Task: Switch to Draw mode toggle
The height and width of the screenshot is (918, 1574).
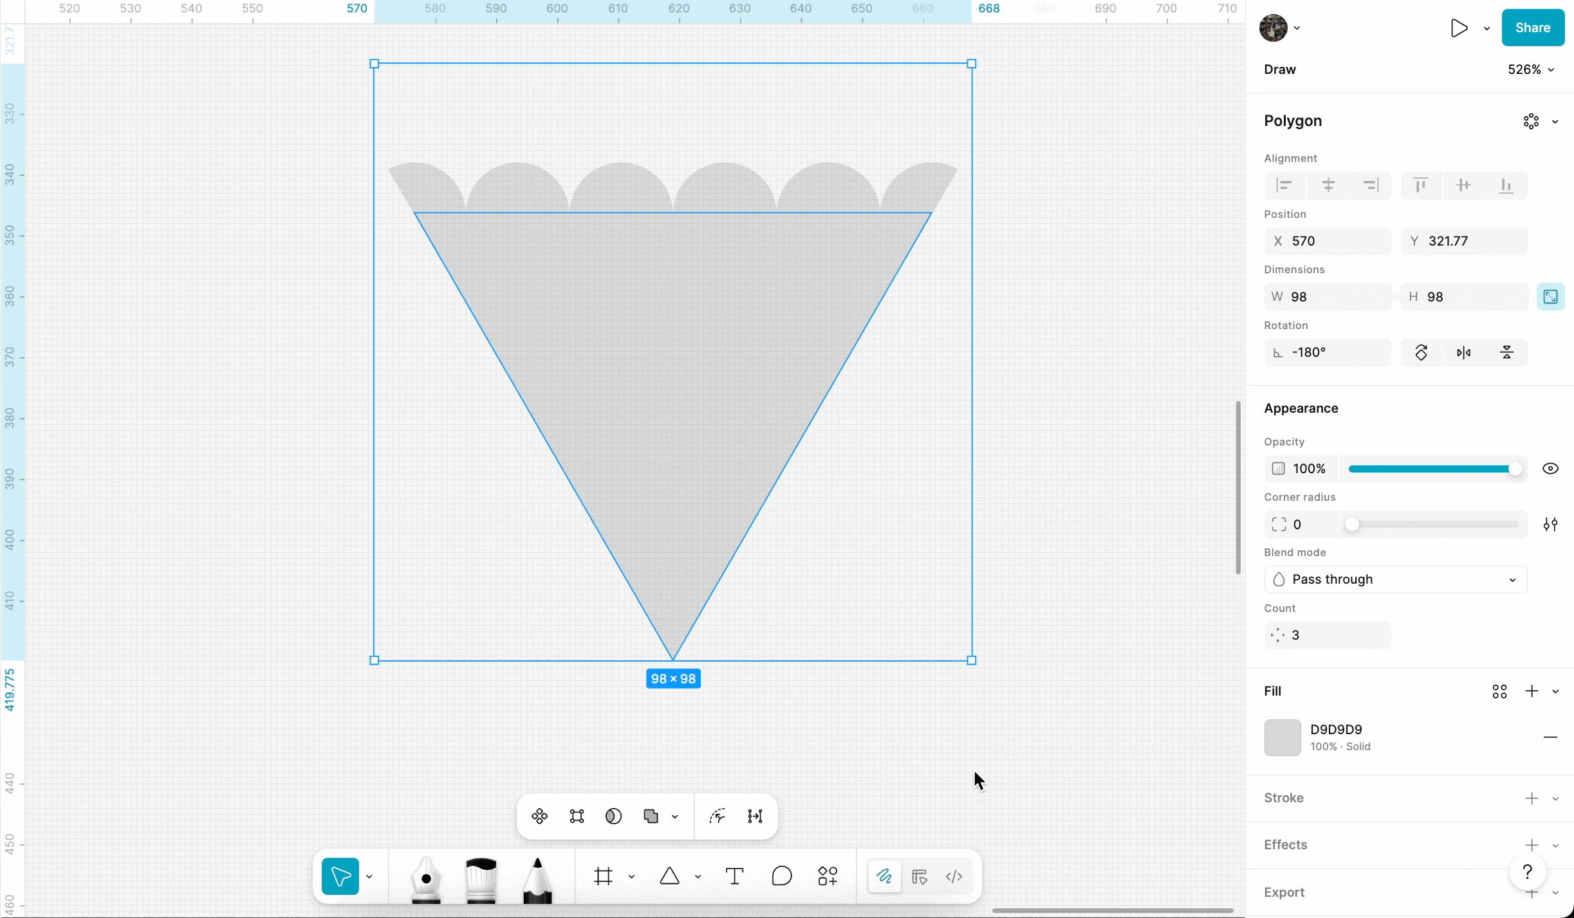Action: point(884,876)
